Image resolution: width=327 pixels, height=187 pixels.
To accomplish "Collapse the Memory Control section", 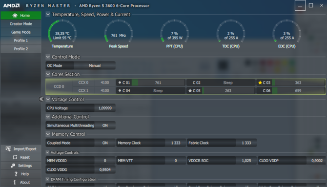I will tap(48, 134).
